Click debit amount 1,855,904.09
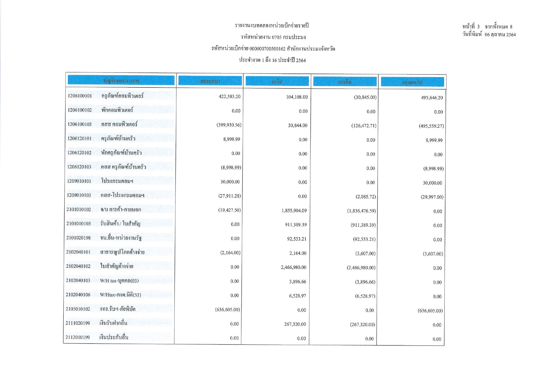Screen dimensions: 534x378 (x=294, y=210)
